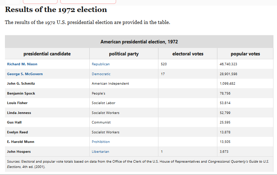Image resolution: width=277 pixels, height=175 pixels.
Task: Open the Richard M. Nixon link
Action: pyautogui.click(x=22, y=64)
